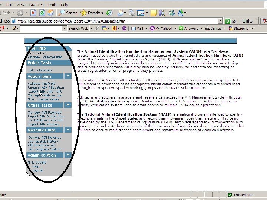Open the sidebar Help link
The width and height of the screenshot is (267, 200).
point(36,166)
